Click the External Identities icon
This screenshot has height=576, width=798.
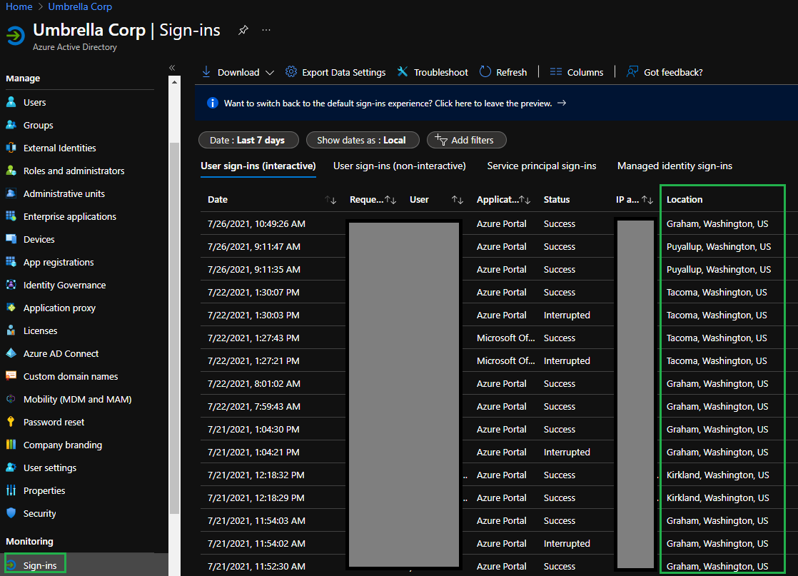[11, 148]
